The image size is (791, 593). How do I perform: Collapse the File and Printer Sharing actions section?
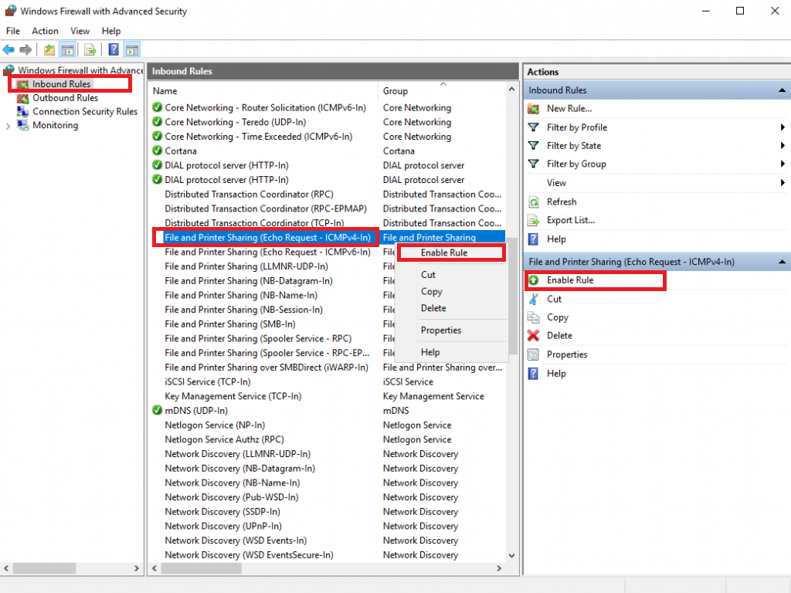[x=782, y=262]
